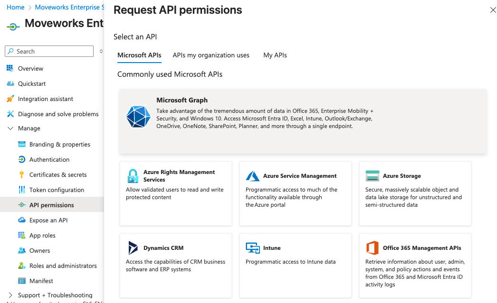Click the Roles and administrators icon
The image size is (497, 303).
(21, 266)
